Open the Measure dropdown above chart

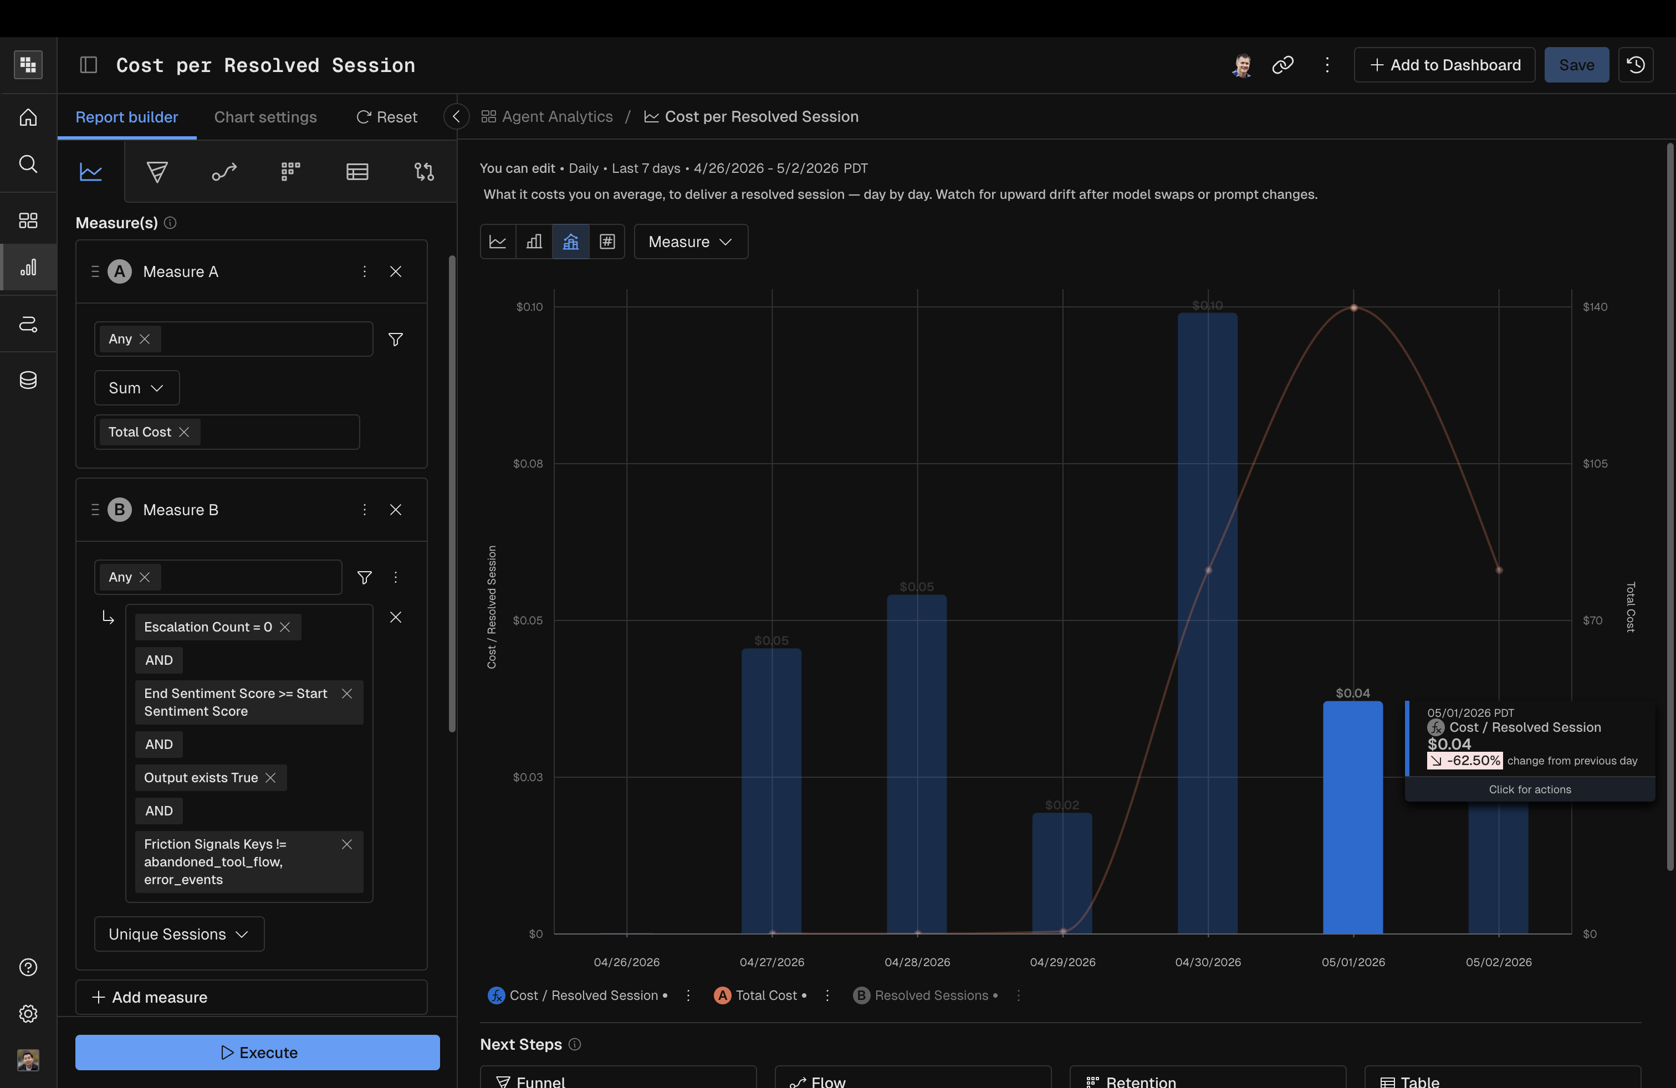691,242
